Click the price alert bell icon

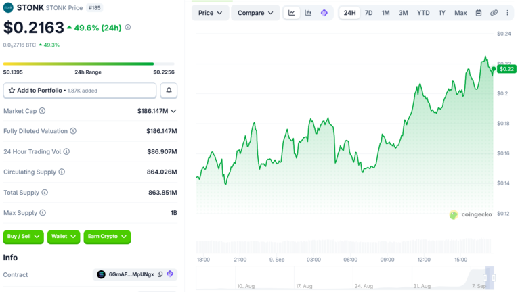point(169,90)
